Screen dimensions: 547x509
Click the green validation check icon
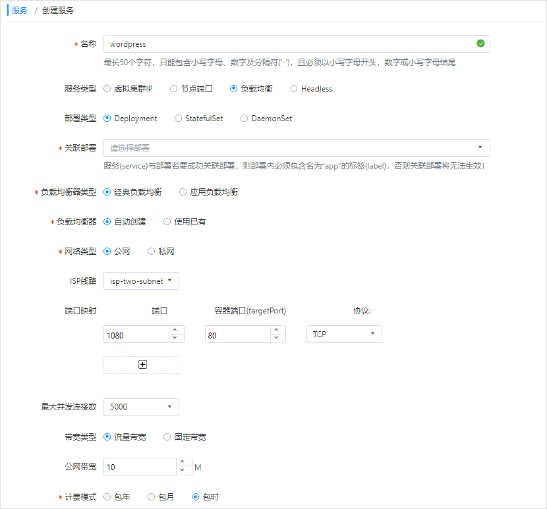coord(480,43)
